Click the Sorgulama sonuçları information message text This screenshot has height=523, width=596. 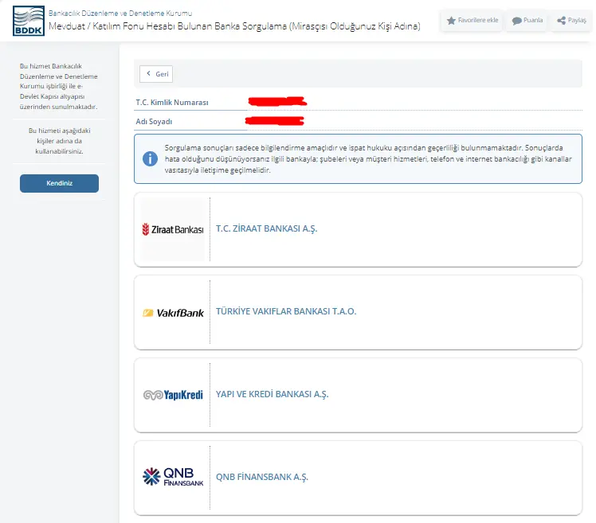coord(368,158)
